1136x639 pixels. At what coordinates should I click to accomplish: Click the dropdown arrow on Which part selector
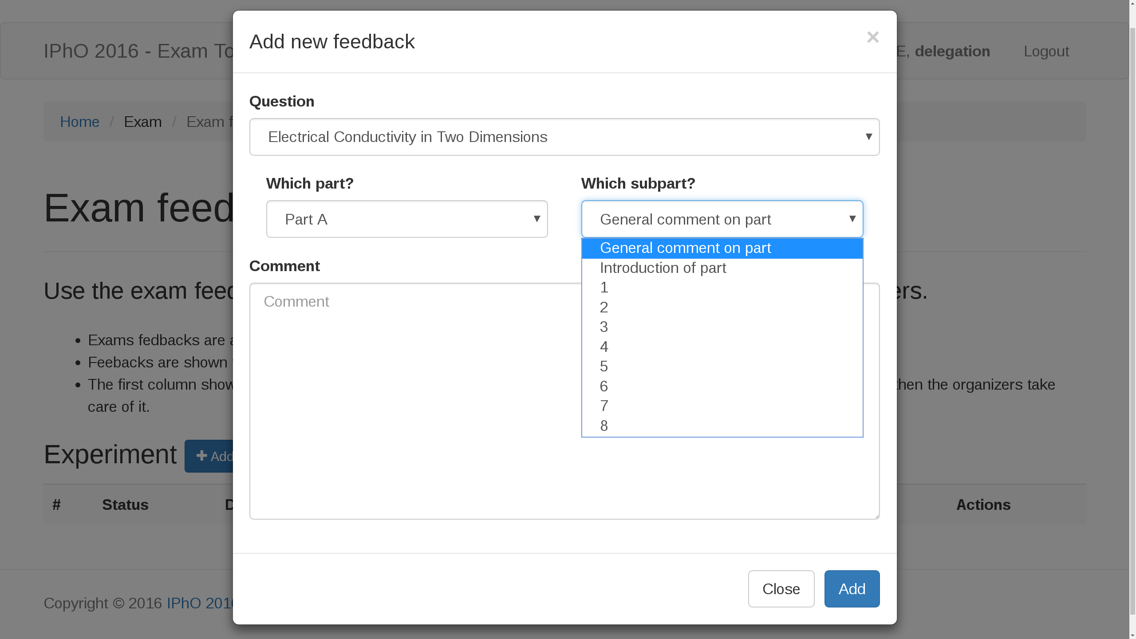(x=536, y=219)
